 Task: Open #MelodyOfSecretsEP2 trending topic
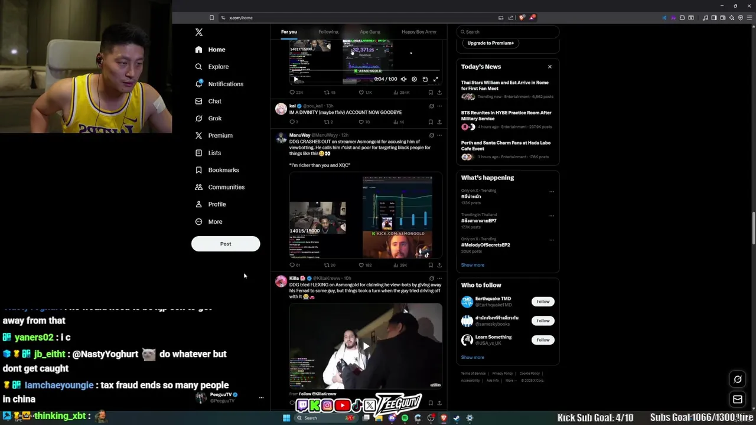point(485,244)
